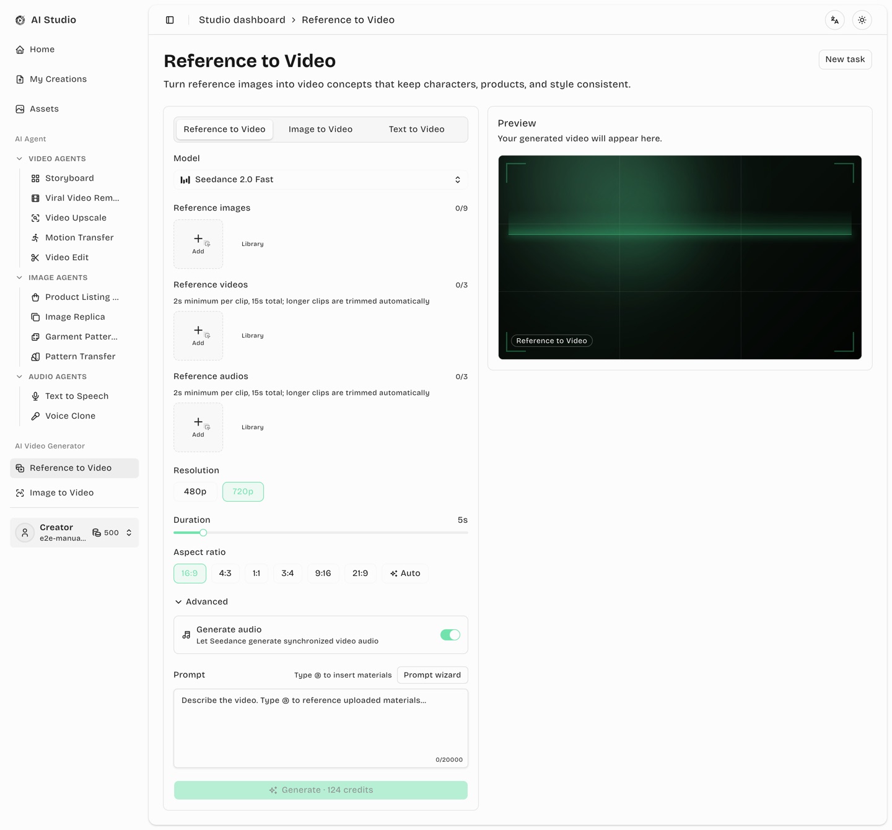Screen dimensions: 892x830
Task: Choose 1:1 aspect ratio
Action: click(x=256, y=574)
